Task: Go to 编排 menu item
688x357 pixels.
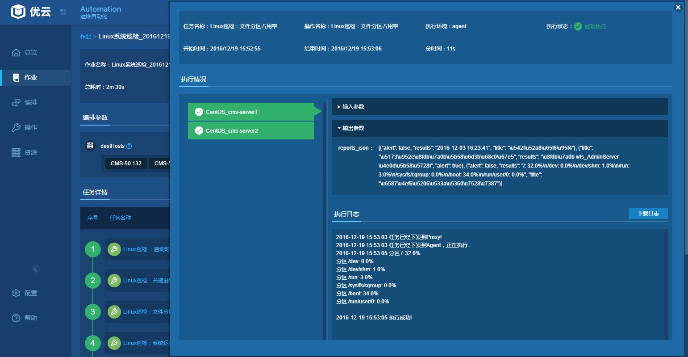Action: 36,102
